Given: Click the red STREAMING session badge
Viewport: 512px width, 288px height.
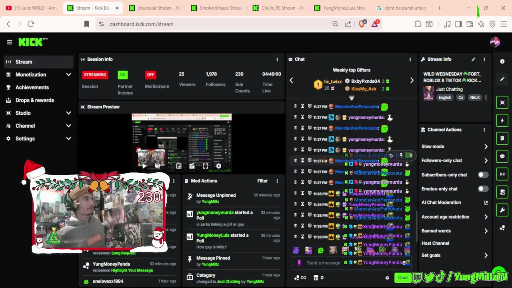Looking at the screenshot, I should pos(95,75).
